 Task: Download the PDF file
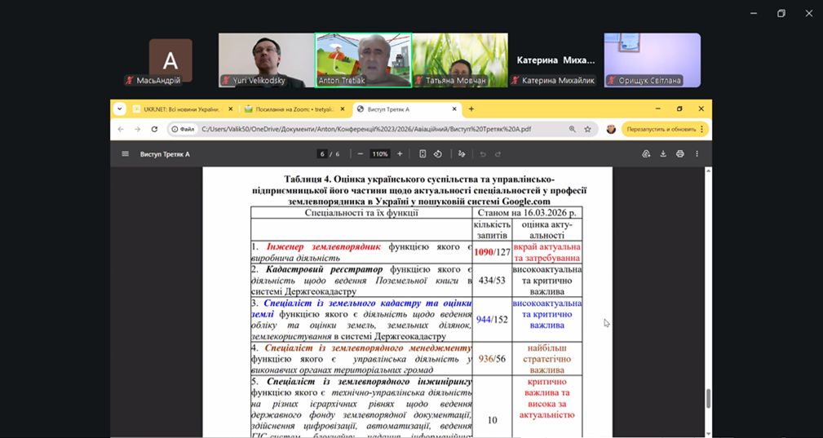click(663, 154)
